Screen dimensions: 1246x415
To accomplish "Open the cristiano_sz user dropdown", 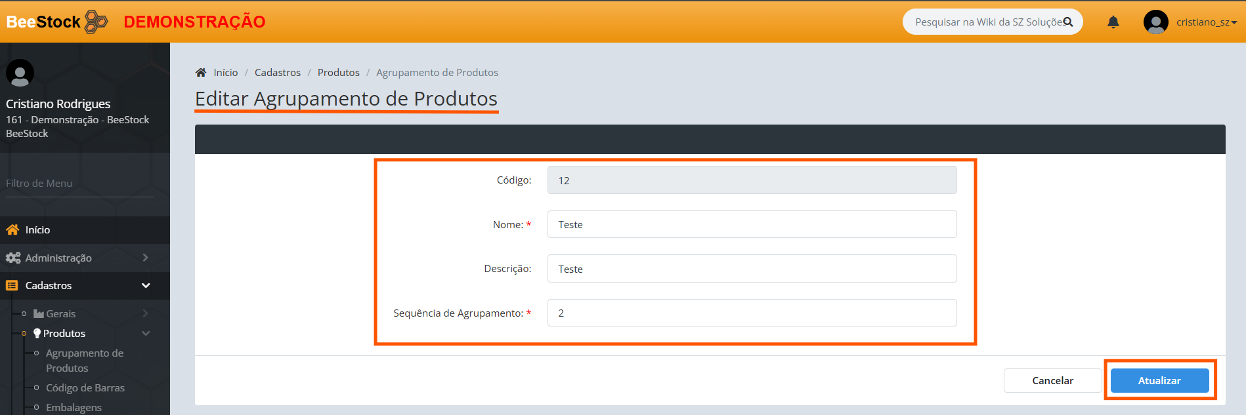I will coord(1206,22).
